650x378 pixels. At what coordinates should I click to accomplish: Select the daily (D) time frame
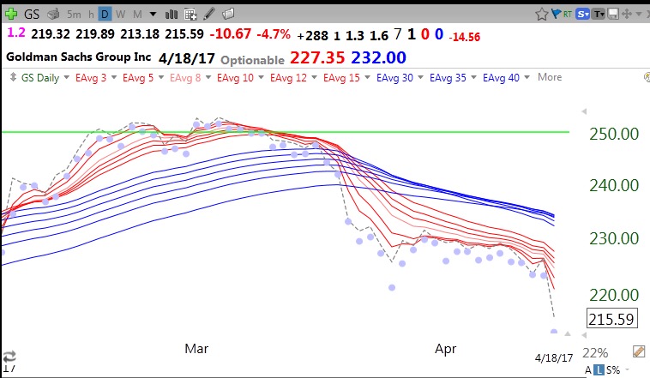(105, 15)
